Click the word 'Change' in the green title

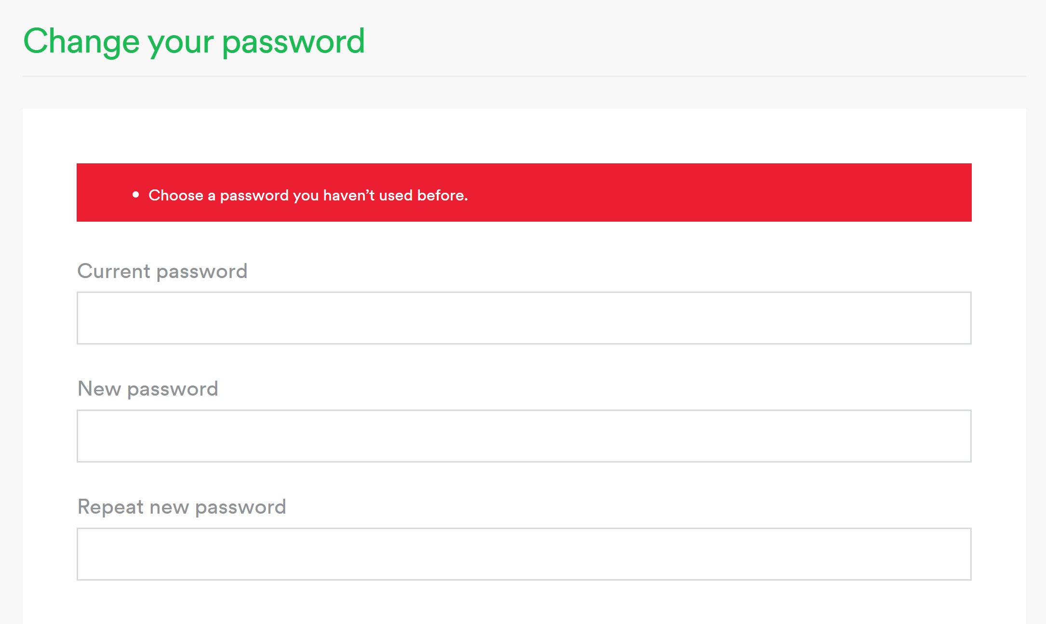[81, 42]
